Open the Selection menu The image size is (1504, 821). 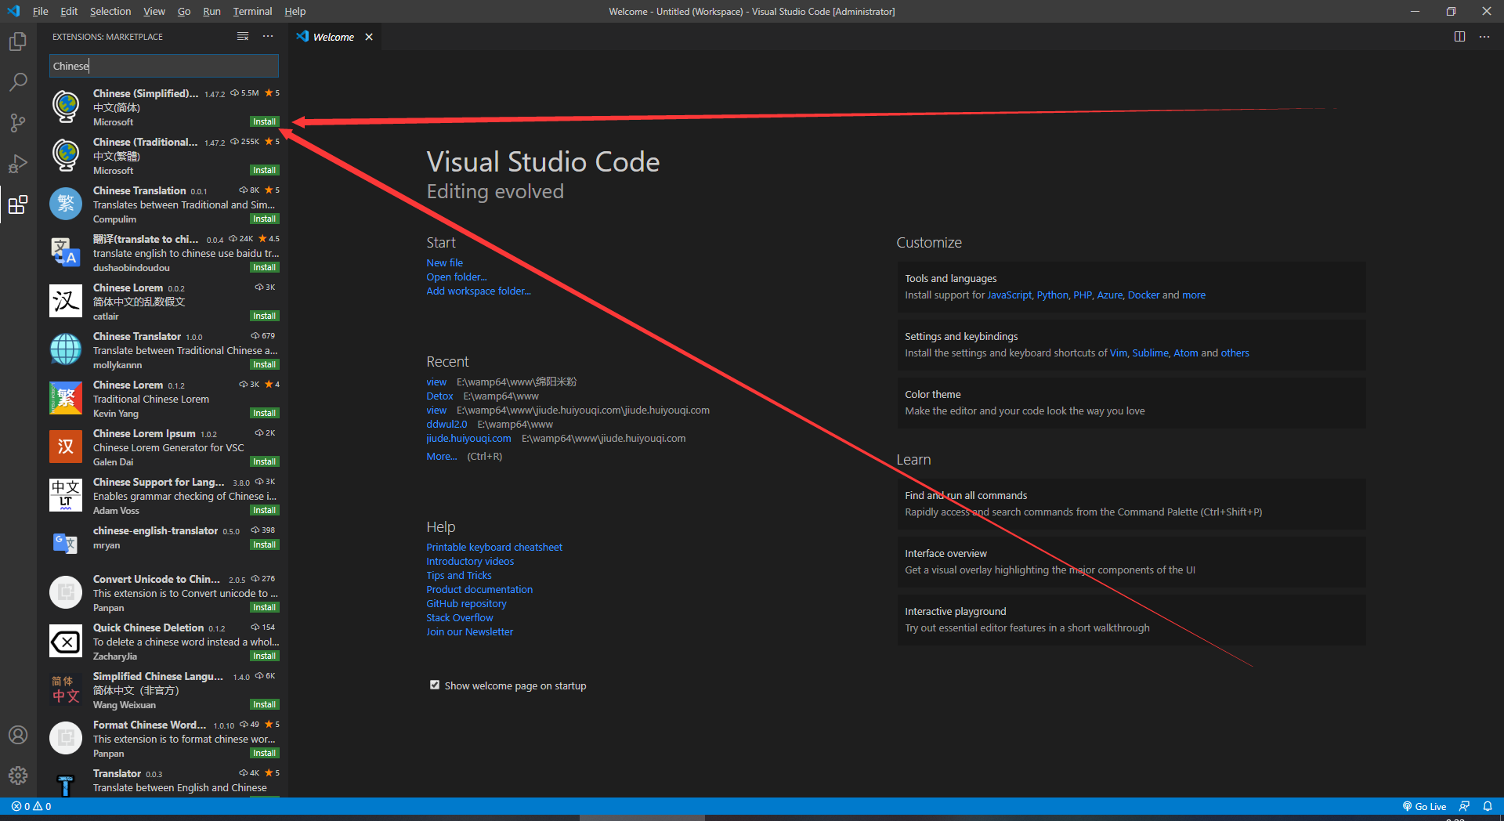tap(110, 11)
